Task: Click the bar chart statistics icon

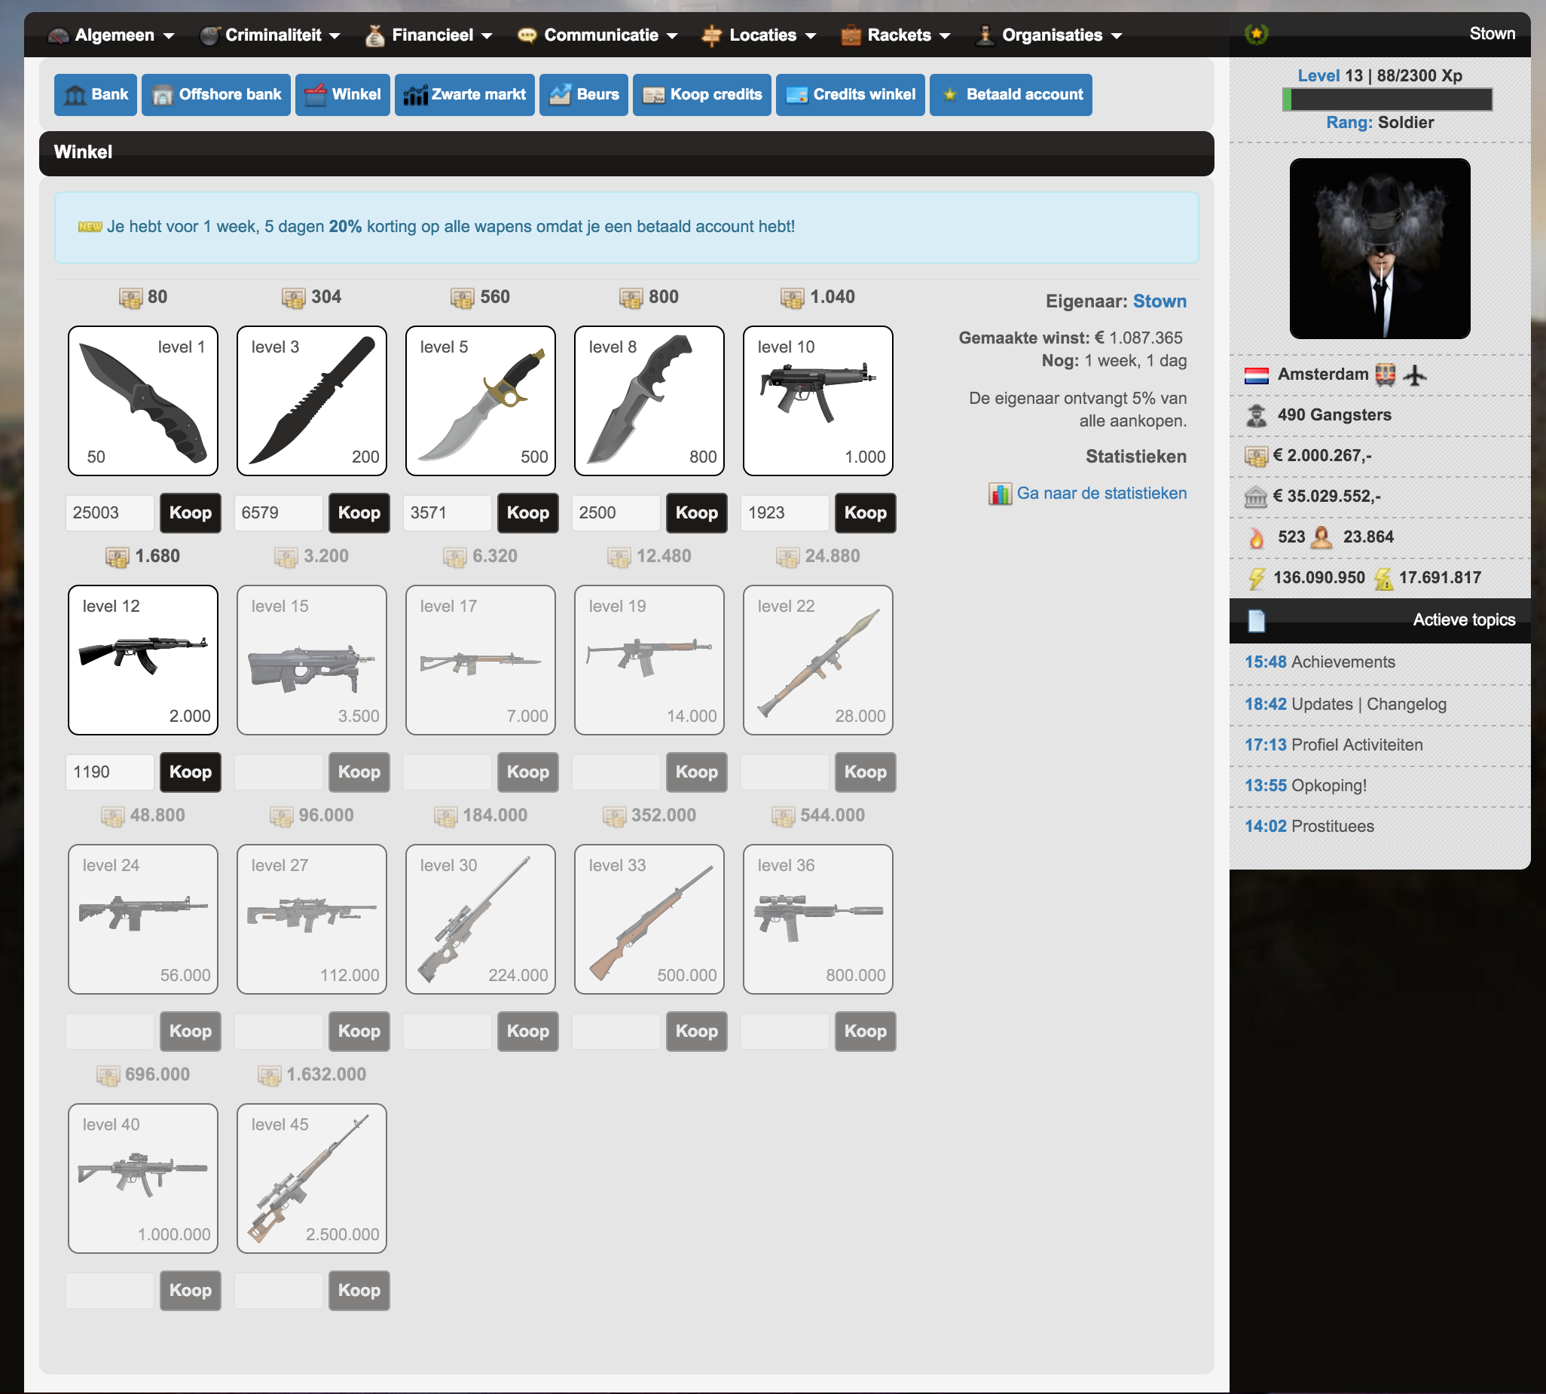Action: click(x=999, y=494)
